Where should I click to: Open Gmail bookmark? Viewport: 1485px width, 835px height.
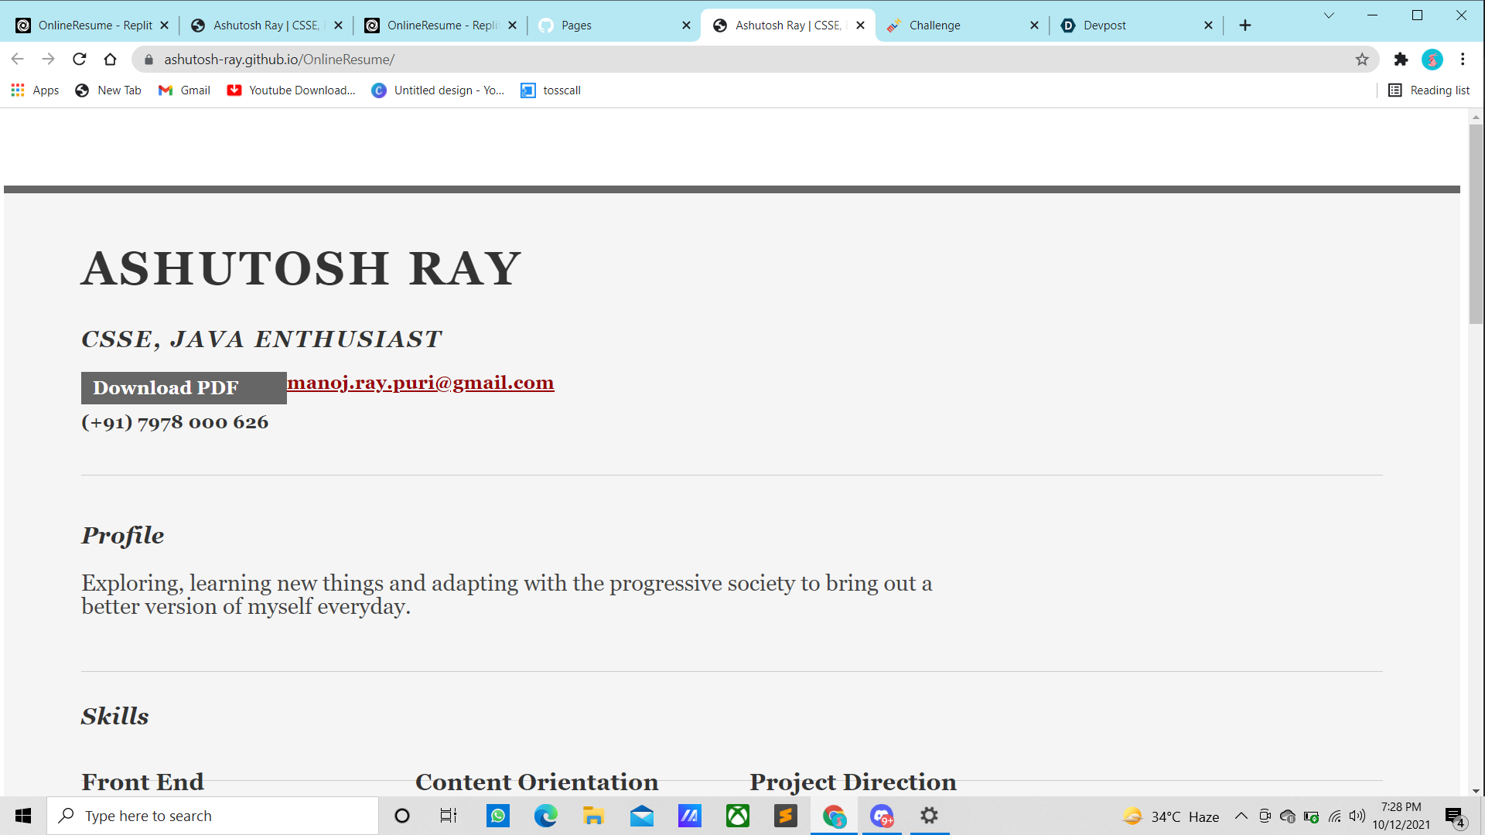pyautogui.click(x=184, y=90)
